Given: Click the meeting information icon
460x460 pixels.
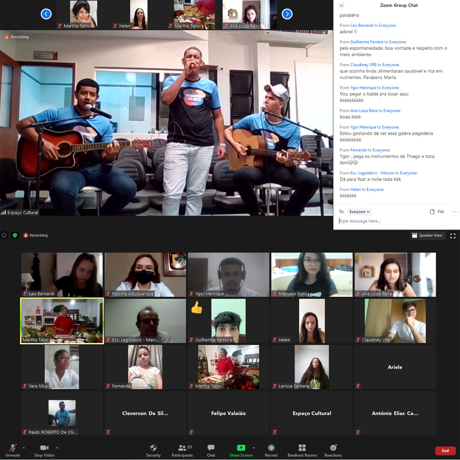Looking at the screenshot, I should (x=4, y=235).
